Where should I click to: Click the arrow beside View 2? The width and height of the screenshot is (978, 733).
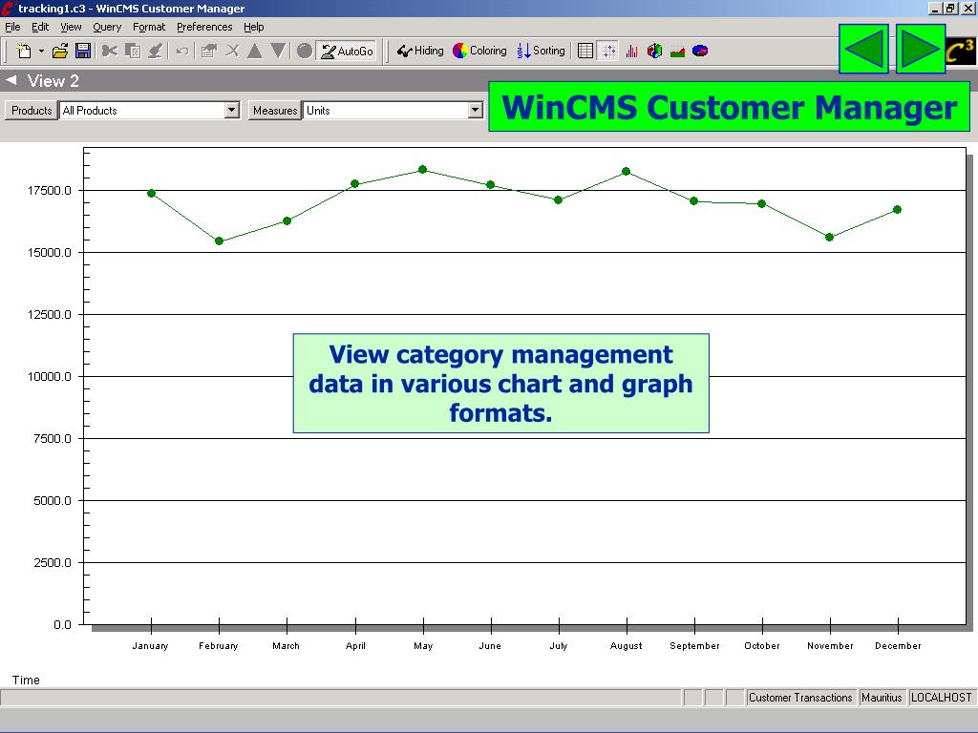[11, 80]
